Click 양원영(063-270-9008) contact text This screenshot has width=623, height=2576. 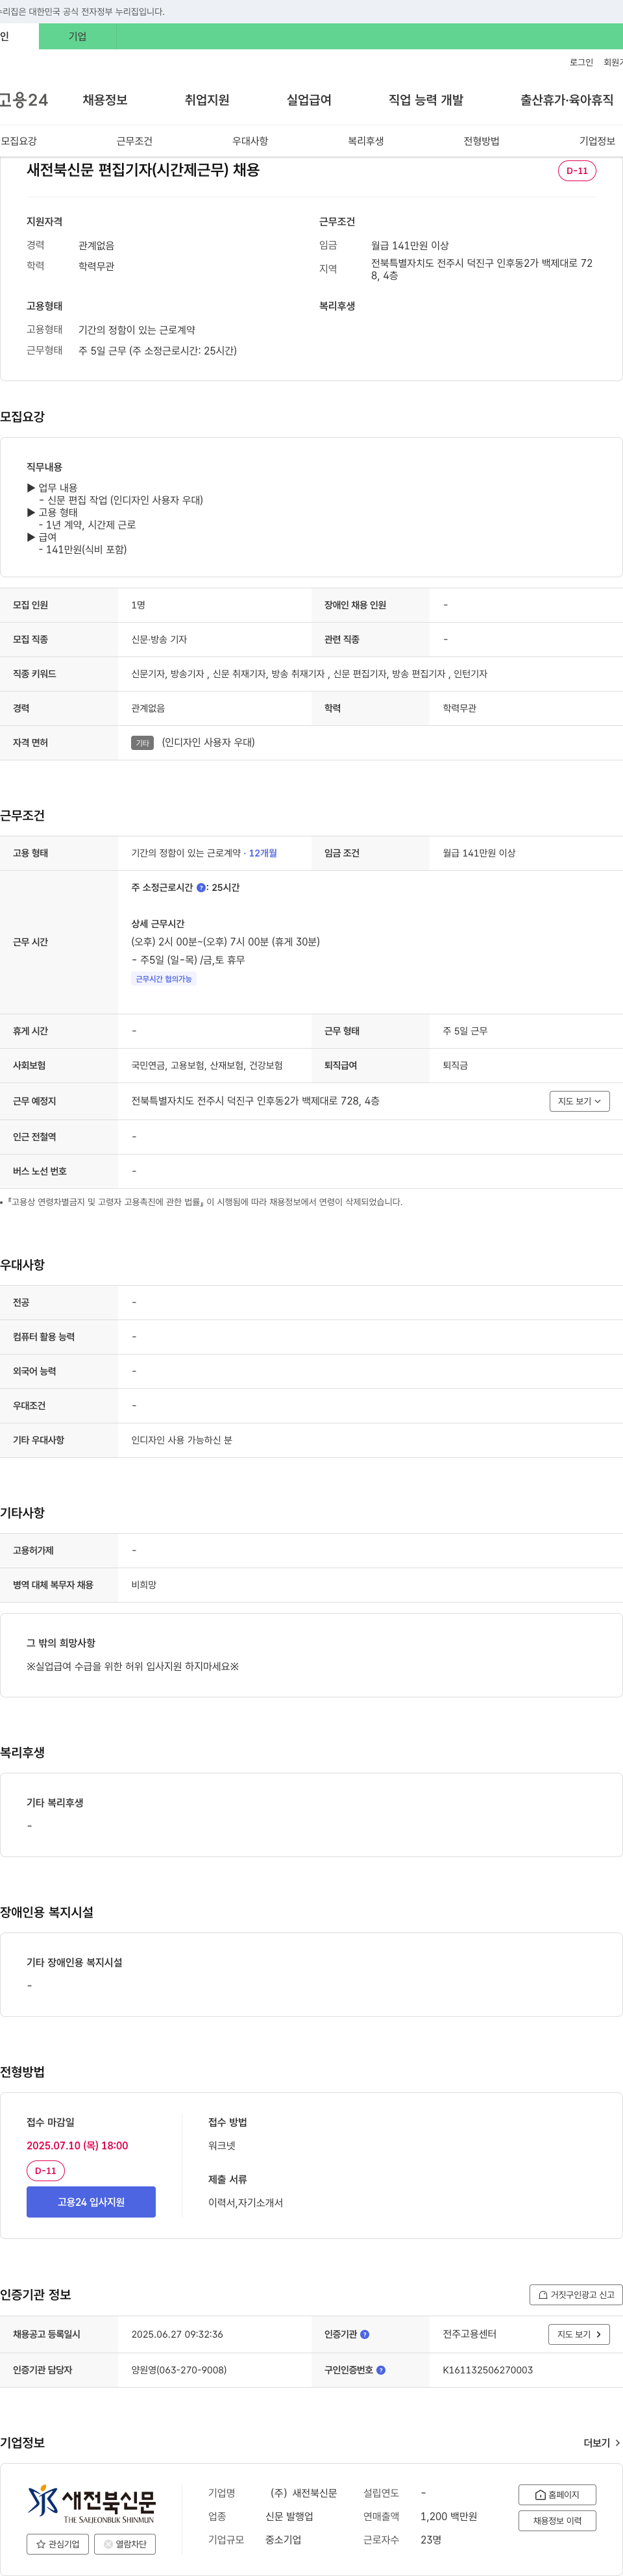(x=179, y=2370)
